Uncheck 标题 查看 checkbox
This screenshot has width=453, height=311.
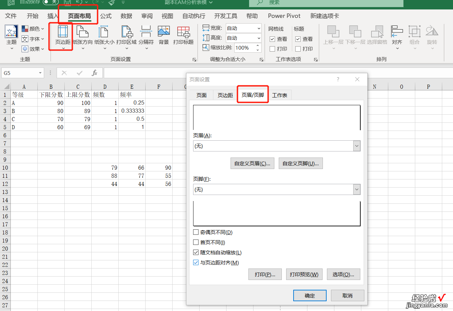tap(298, 39)
